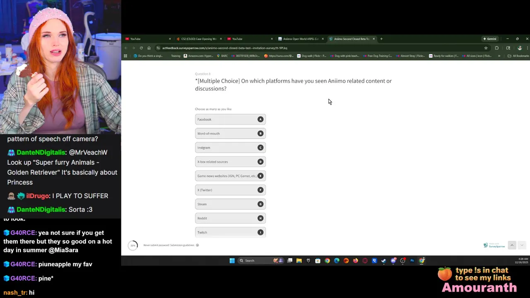Open the Amazon.com Hyper bookmark
Viewport: 530px width, 298px height.
(x=198, y=56)
